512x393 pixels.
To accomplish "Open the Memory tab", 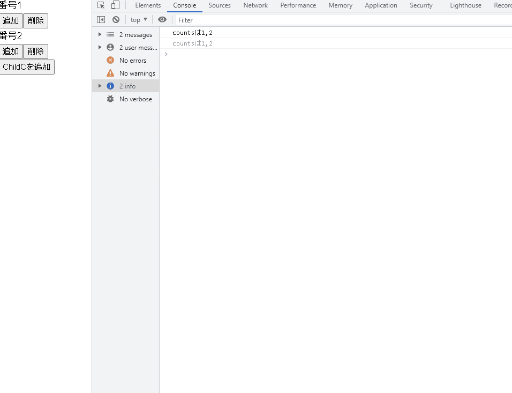I will 340,5.
